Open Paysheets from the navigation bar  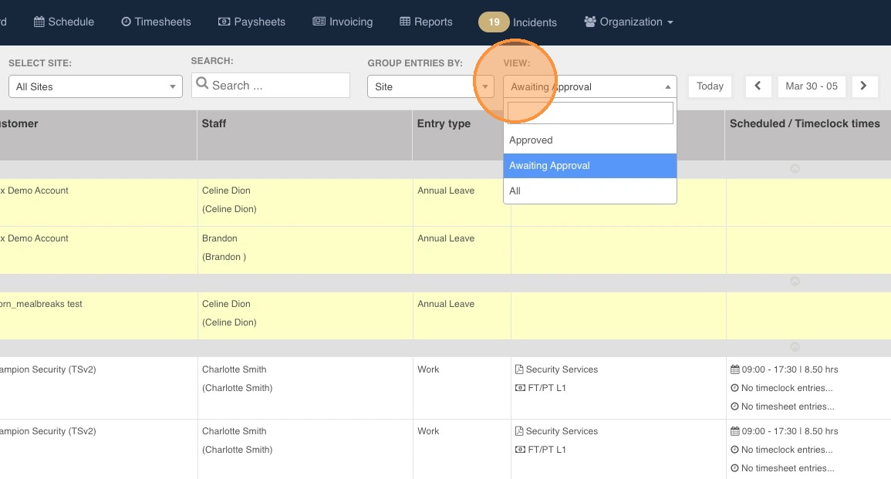[251, 22]
